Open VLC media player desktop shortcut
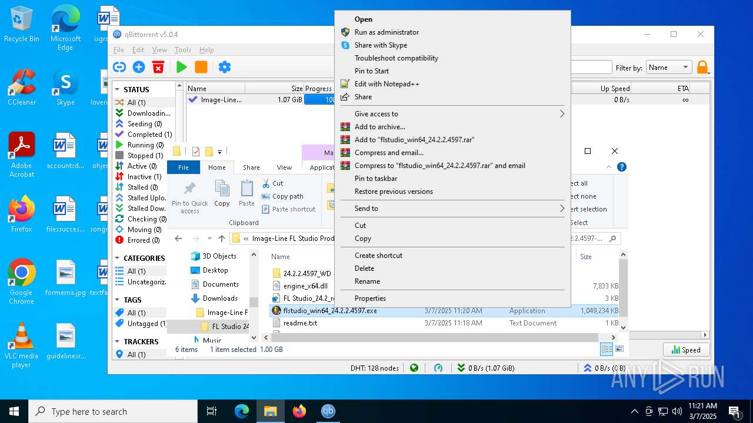753x423 pixels. pyautogui.click(x=22, y=345)
